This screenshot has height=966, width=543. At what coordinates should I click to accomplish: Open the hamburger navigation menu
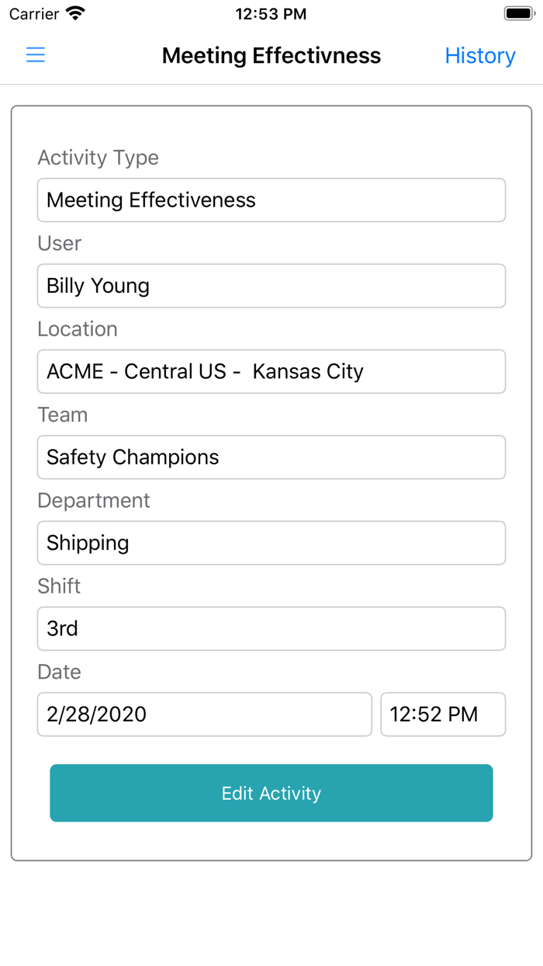click(35, 55)
